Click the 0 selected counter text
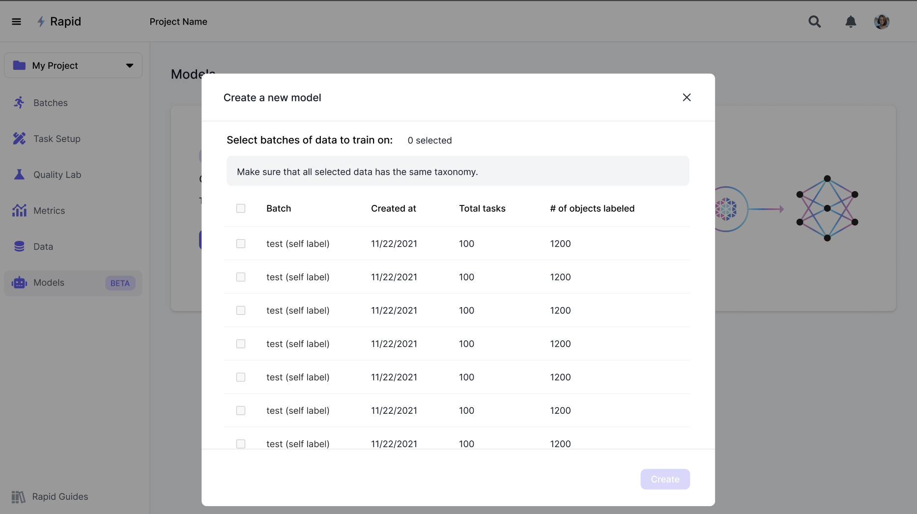Screen dimensions: 917x514 (430, 141)
